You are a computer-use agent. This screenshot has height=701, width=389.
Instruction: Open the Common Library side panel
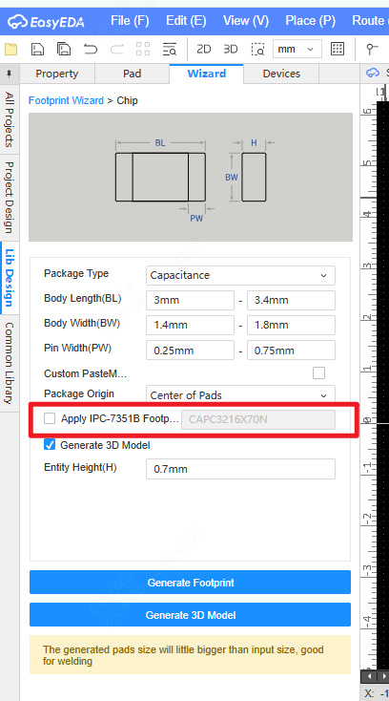10,363
